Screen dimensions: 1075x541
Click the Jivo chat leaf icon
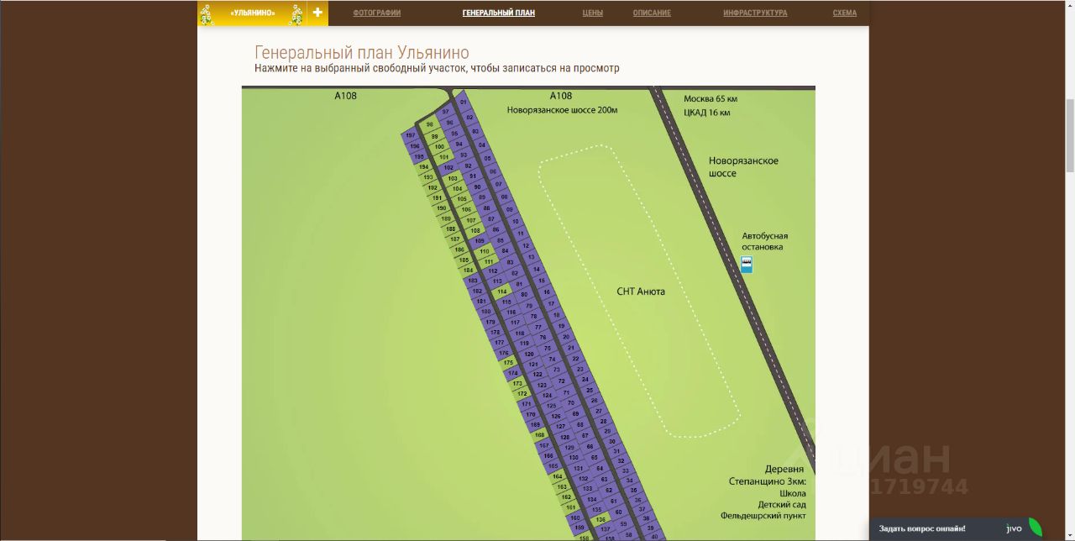(x=1036, y=528)
